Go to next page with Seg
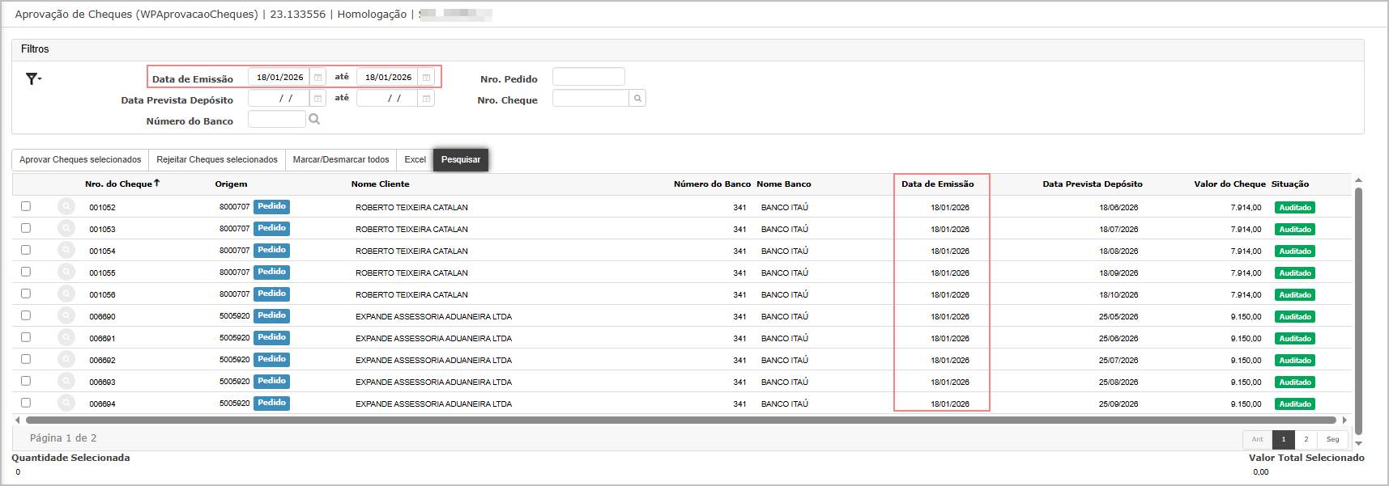 1332,439
